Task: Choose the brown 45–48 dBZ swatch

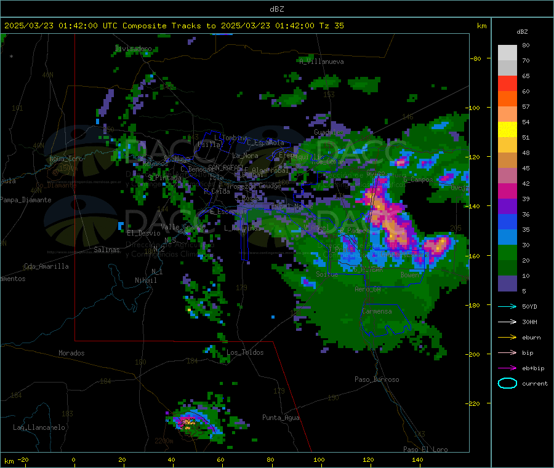Action: coord(507,161)
